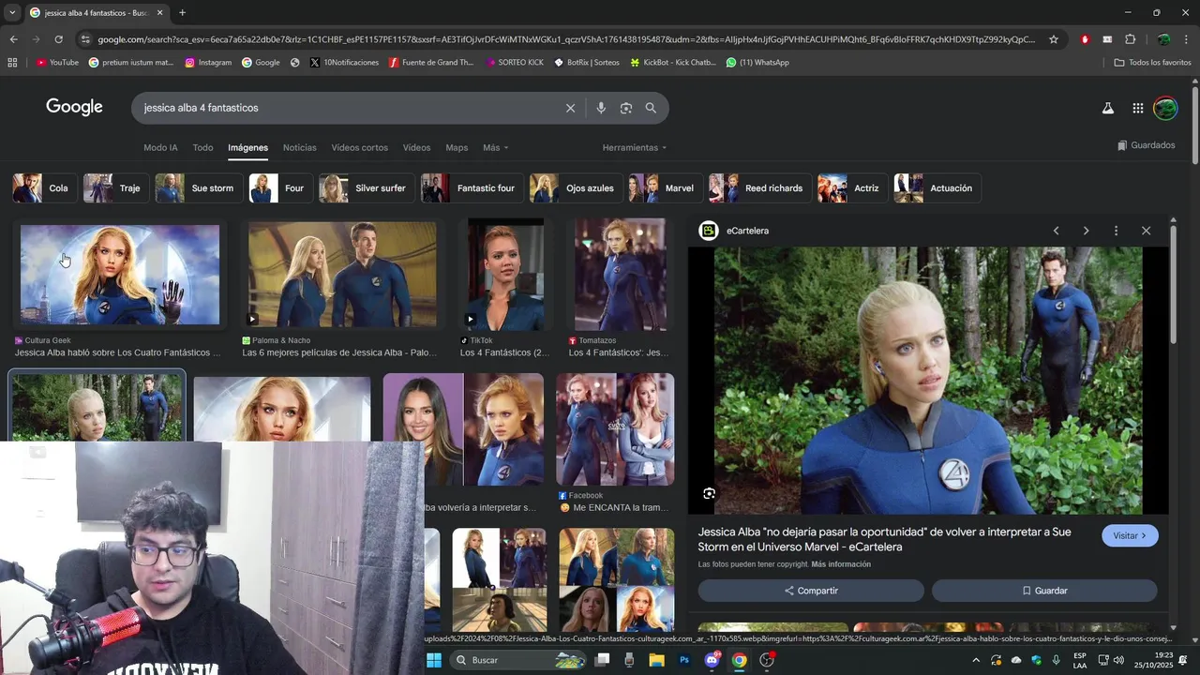Image resolution: width=1200 pixels, height=675 pixels.
Task: Filter images by Reed richards chip
Action: point(760,188)
